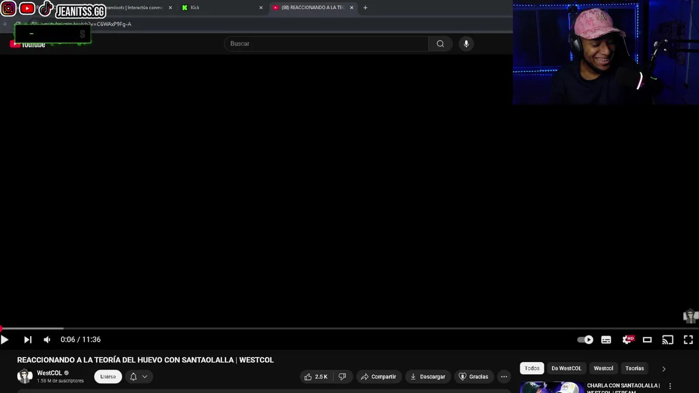Show more filter chips with right chevron
The height and width of the screenshot is (393, 699).
pyautogui.click(x=664, y=368)
